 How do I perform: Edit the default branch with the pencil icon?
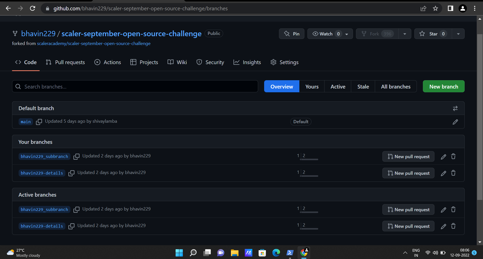coord(455,122)
